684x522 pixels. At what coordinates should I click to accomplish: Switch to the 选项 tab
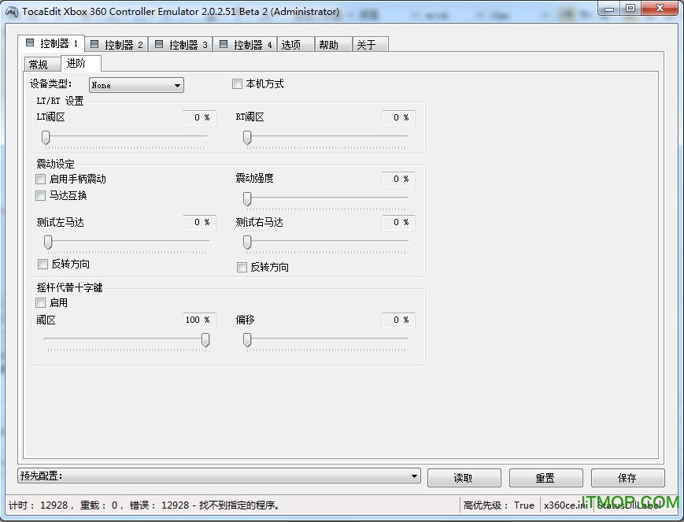pyautogui.click(x=295, y=44)
